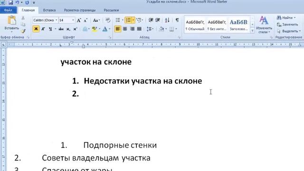Expand the numbering library dropdown arrow
Image resolution: width=304 pixels, height=171 pixels.
tap(133, 20)
